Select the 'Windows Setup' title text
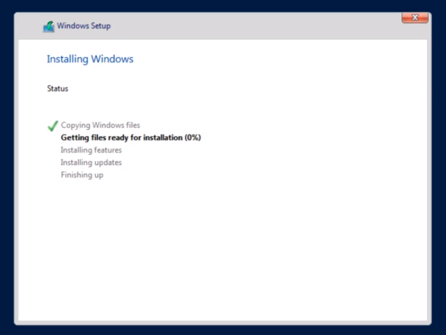 point(83,26)
